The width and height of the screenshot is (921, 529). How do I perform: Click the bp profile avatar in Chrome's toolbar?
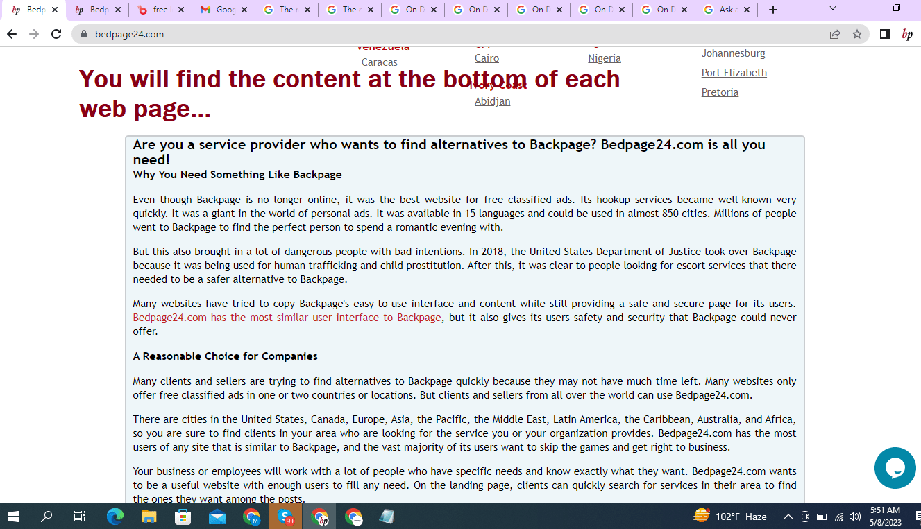click(x=907, y=34)
